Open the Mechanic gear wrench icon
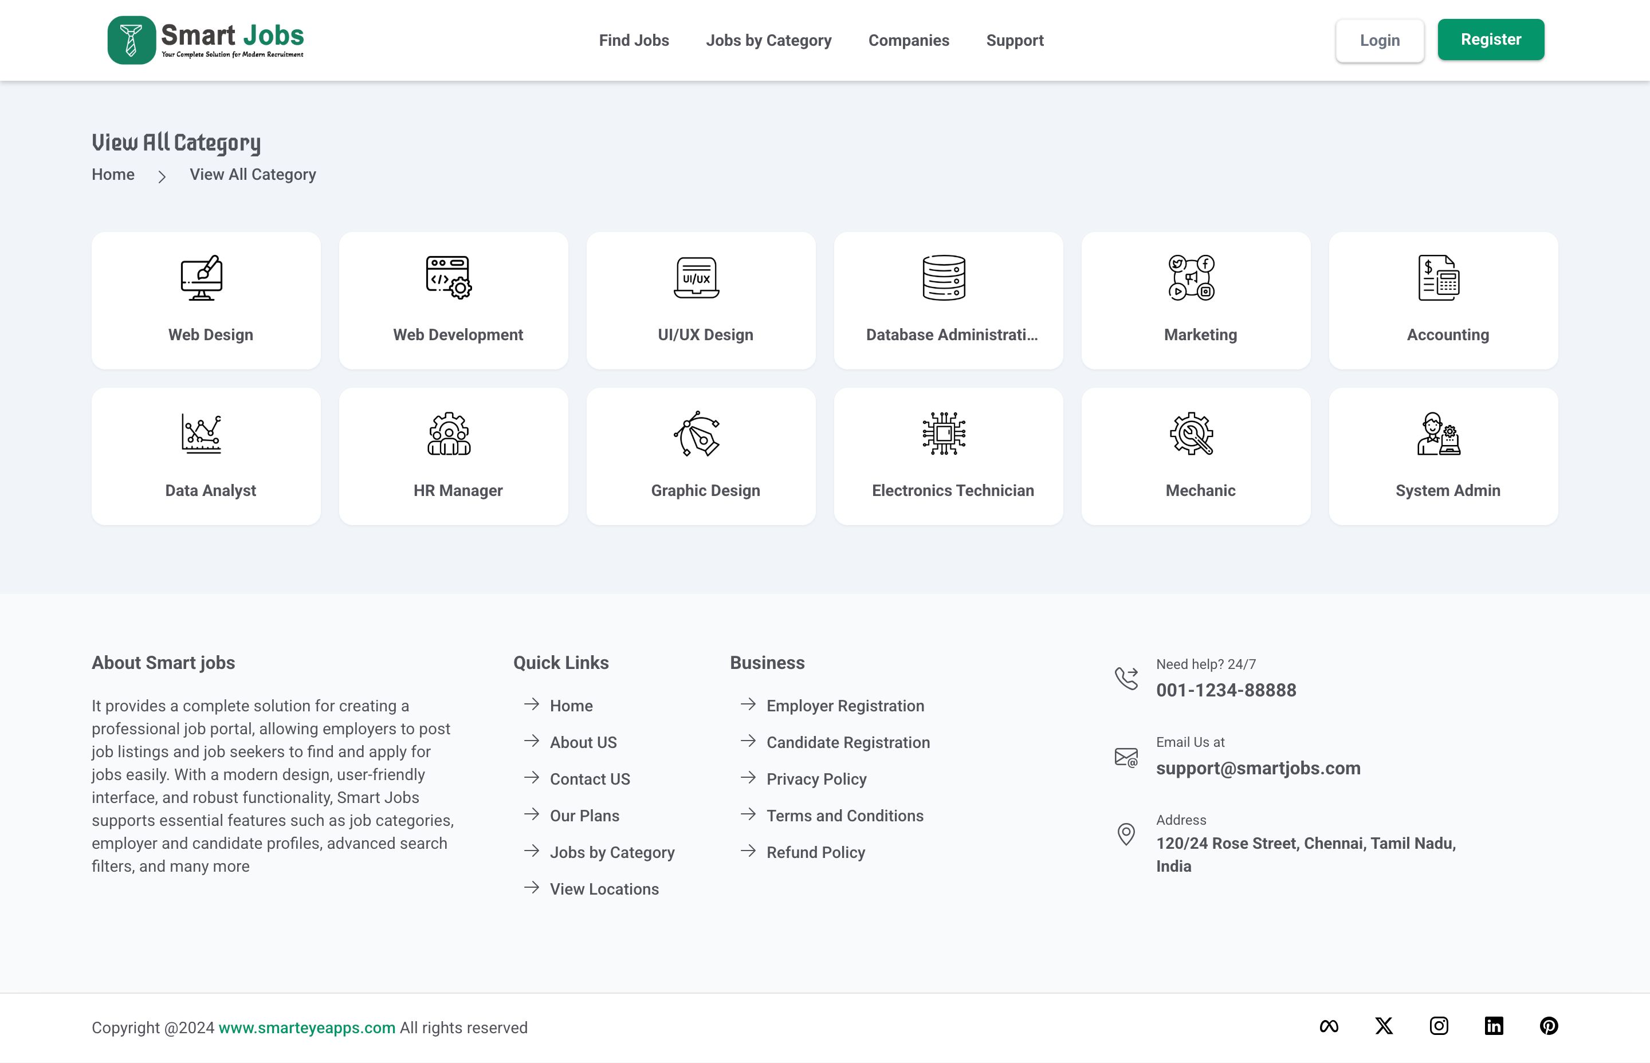This screenshot has width=1650, height=1063. click(1191, 434)
